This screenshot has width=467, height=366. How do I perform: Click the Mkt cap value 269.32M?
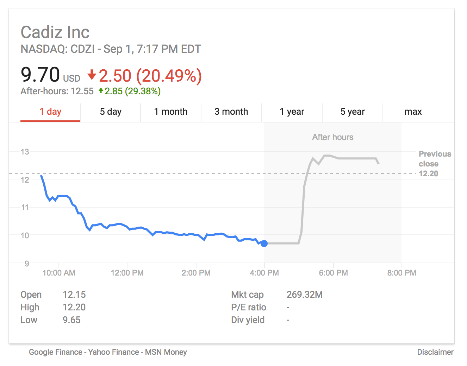305,295
